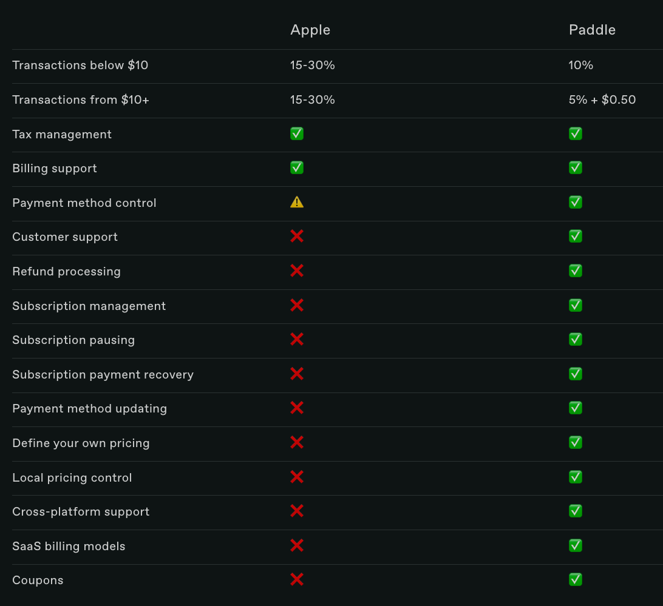Click Apple's red X for Cross-platform support
The image size is (663, 606).
(297, 511)
